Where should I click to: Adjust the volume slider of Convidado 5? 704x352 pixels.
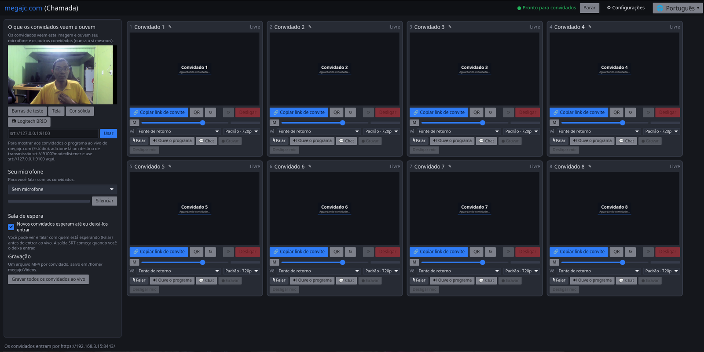[185, 262]
